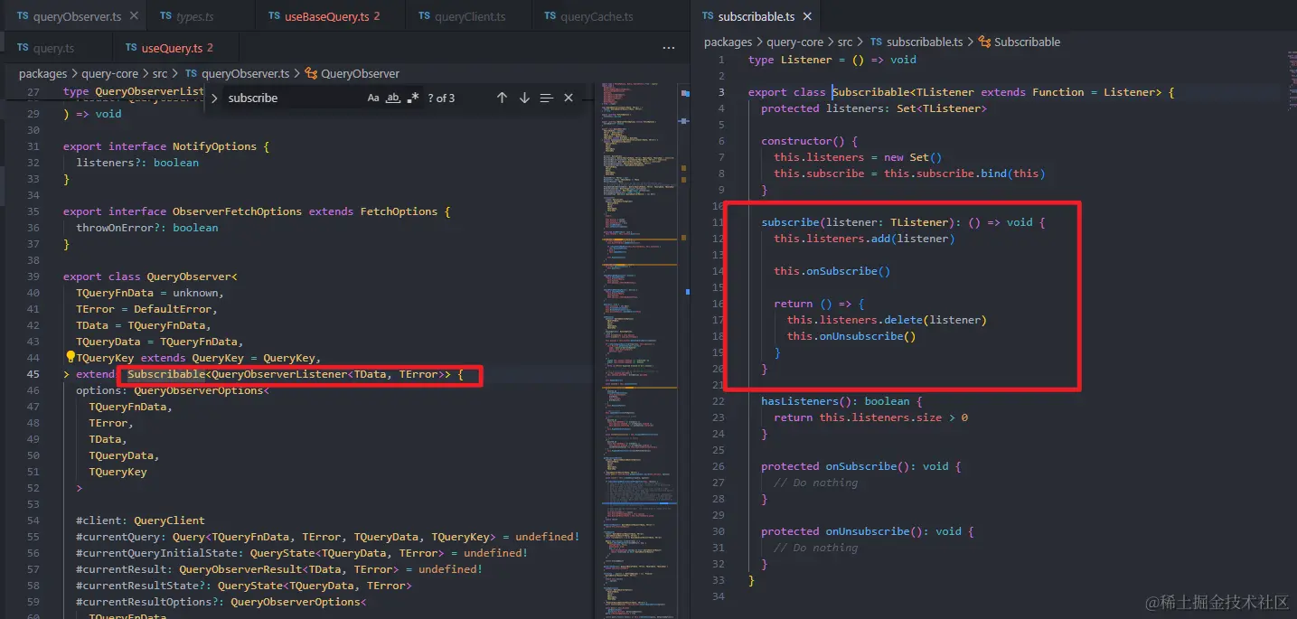Toggle Use Regular Expression in find widget
Image resolution: width=1297 pixels, height=619 pixels.
point(413,98)
